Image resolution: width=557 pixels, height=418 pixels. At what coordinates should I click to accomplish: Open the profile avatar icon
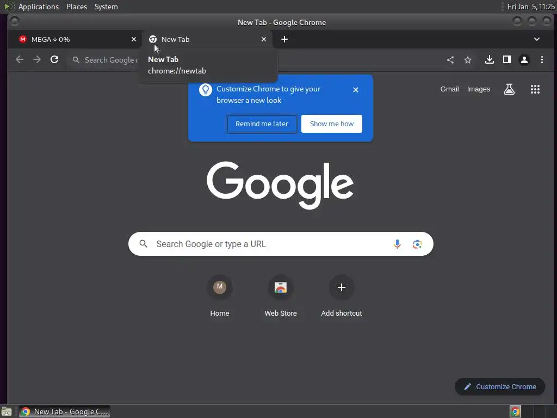coord(524,60)
